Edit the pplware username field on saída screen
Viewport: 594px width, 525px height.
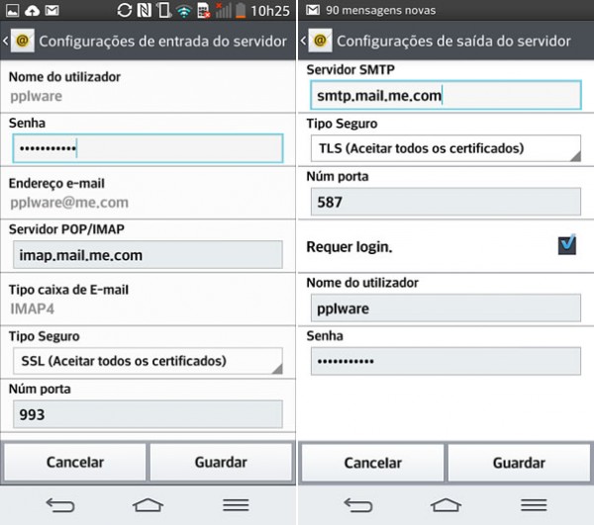tap(445, 308)
